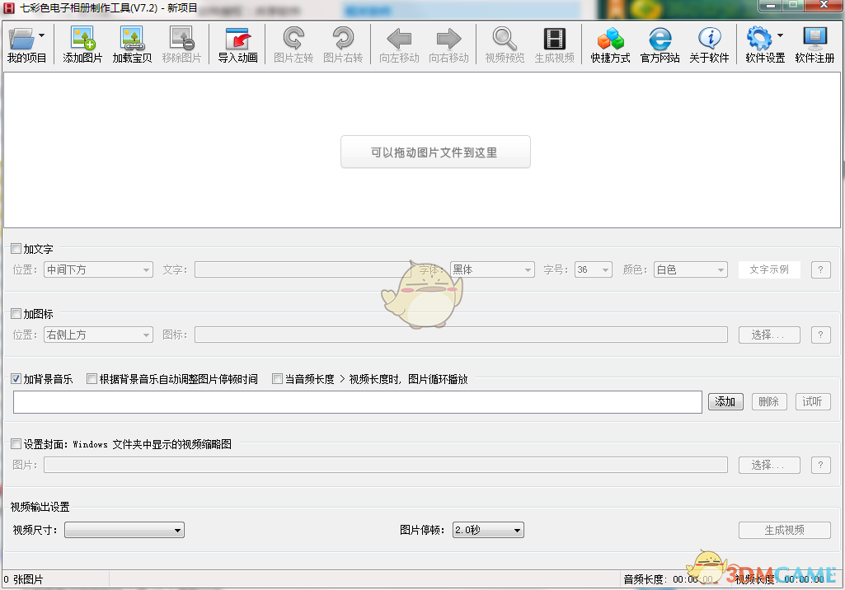
Task: Check the 加图标 option
Action: click(16, 314)
